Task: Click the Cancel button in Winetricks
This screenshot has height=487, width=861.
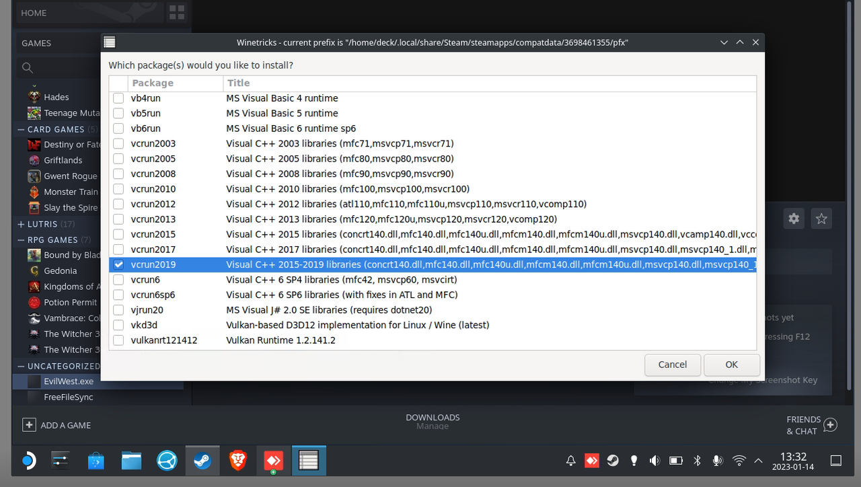Action: (673, 365)
